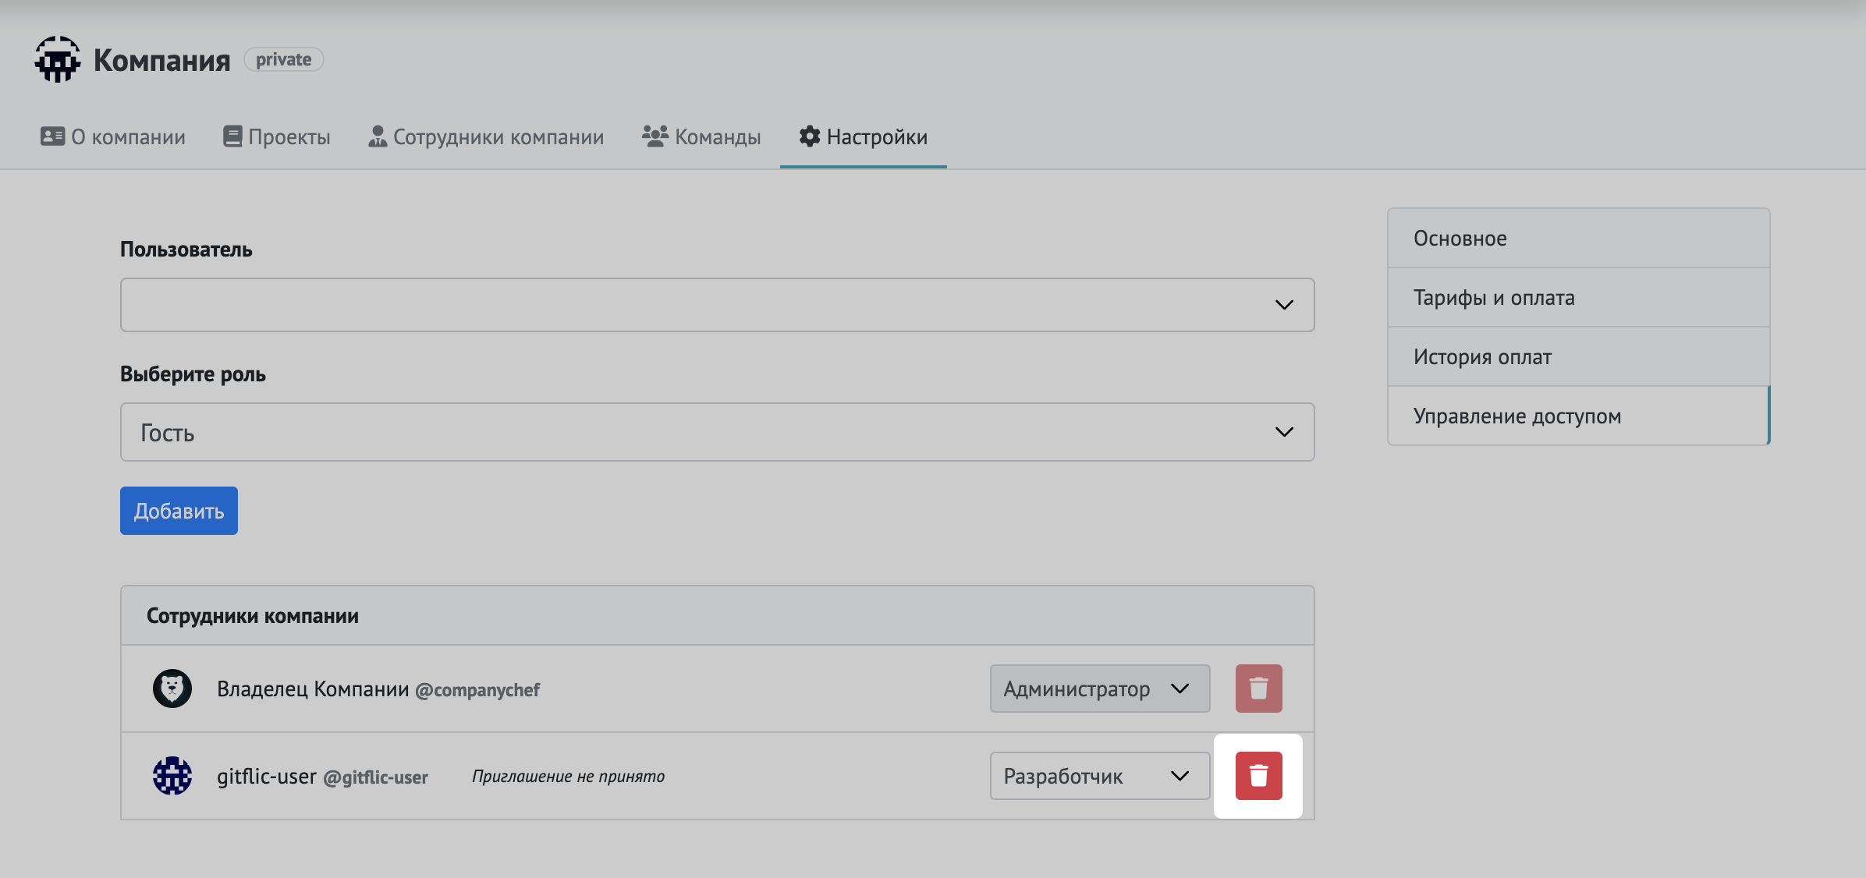This screenshot has height=878, width=1866.
Task: Click the company logo avatar next to Компания
Action: coord(57,59)
